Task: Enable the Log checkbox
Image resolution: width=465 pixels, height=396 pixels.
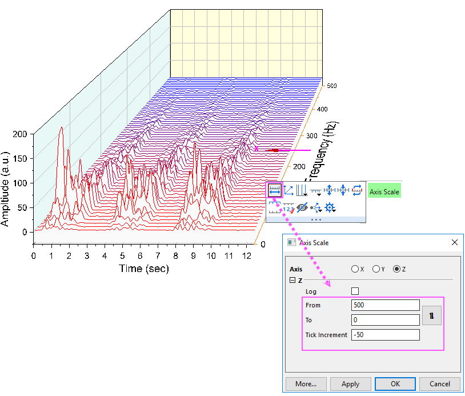Action: 355,291
